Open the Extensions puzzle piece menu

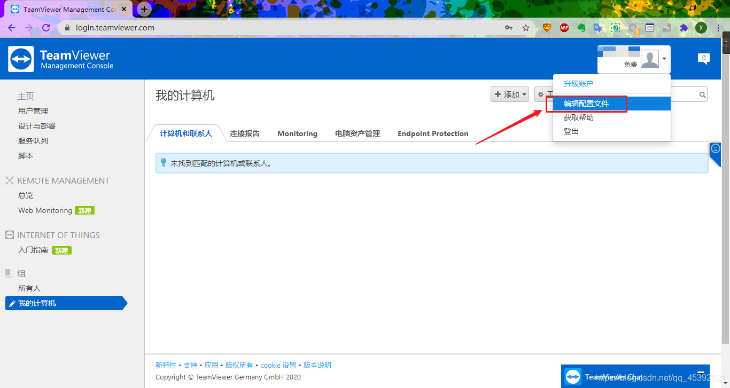[684, 28]
